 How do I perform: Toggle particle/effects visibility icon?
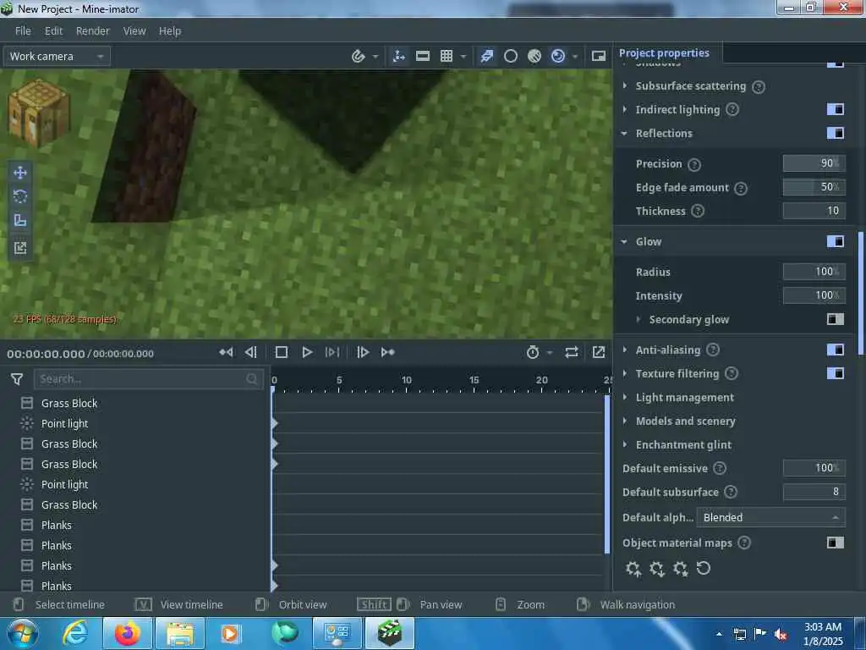coord(486,56)
